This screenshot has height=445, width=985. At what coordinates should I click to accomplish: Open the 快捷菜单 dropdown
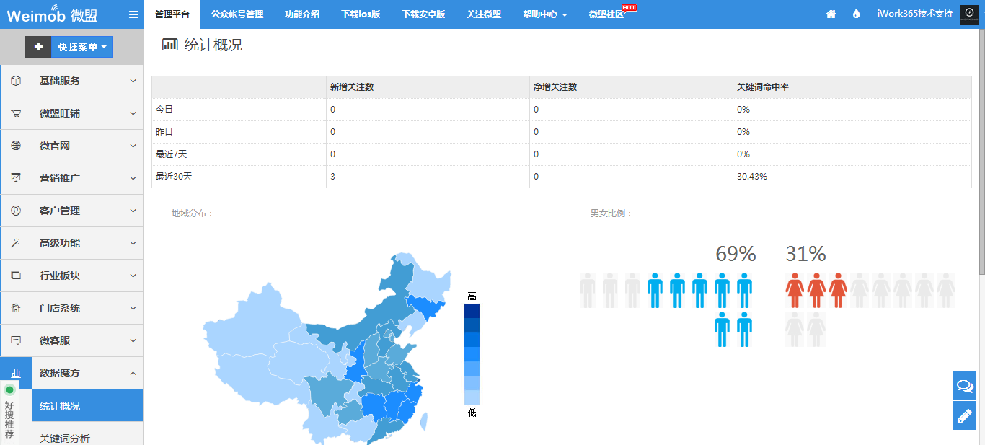tap(82, 47)
